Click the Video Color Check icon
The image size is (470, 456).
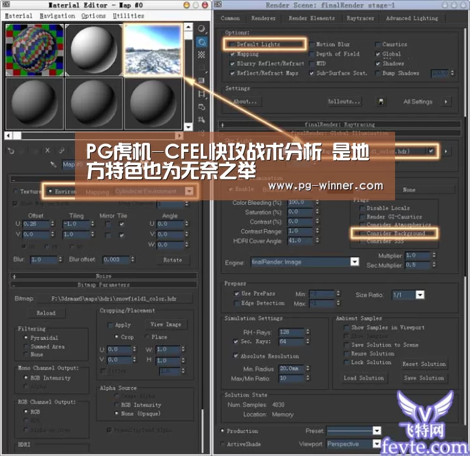(x=201, y=81)
